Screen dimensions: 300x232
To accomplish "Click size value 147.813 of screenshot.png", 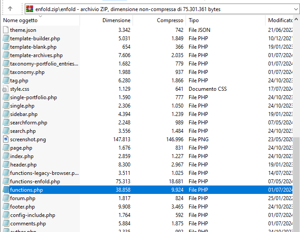I will [x=122, y=139].
